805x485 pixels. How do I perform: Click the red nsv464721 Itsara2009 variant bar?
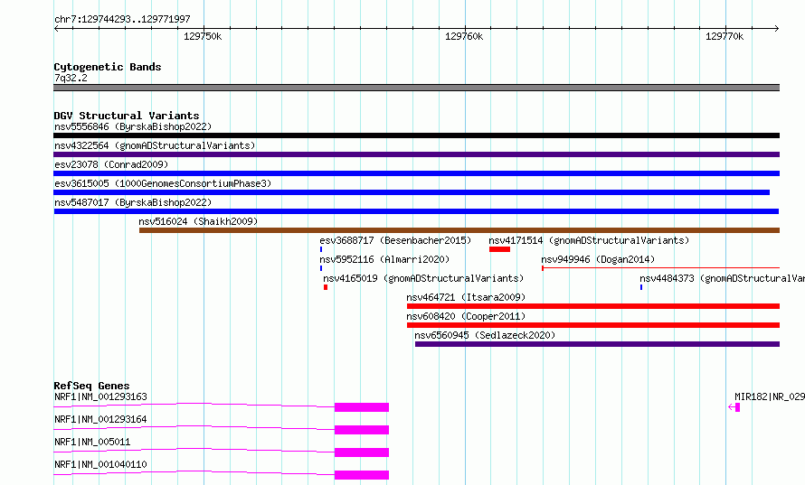pyautogui.click(x=593, y=306)
